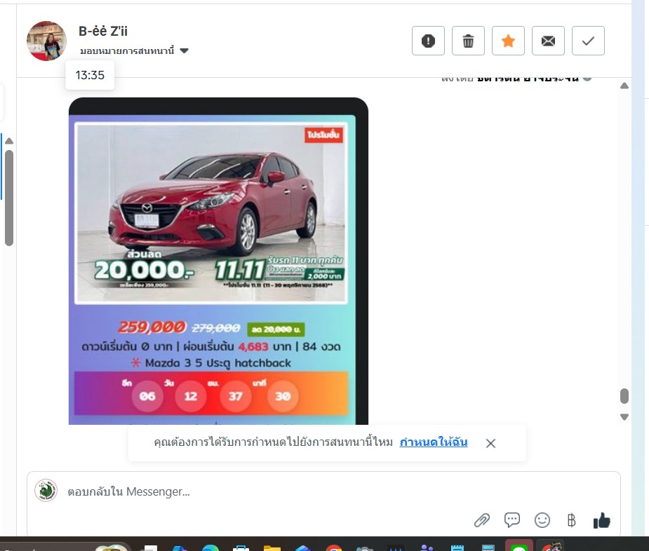Viewport: 649px width, 551px height.
Task: Delete conversation with the trash icon
Action: pos(468,41)
